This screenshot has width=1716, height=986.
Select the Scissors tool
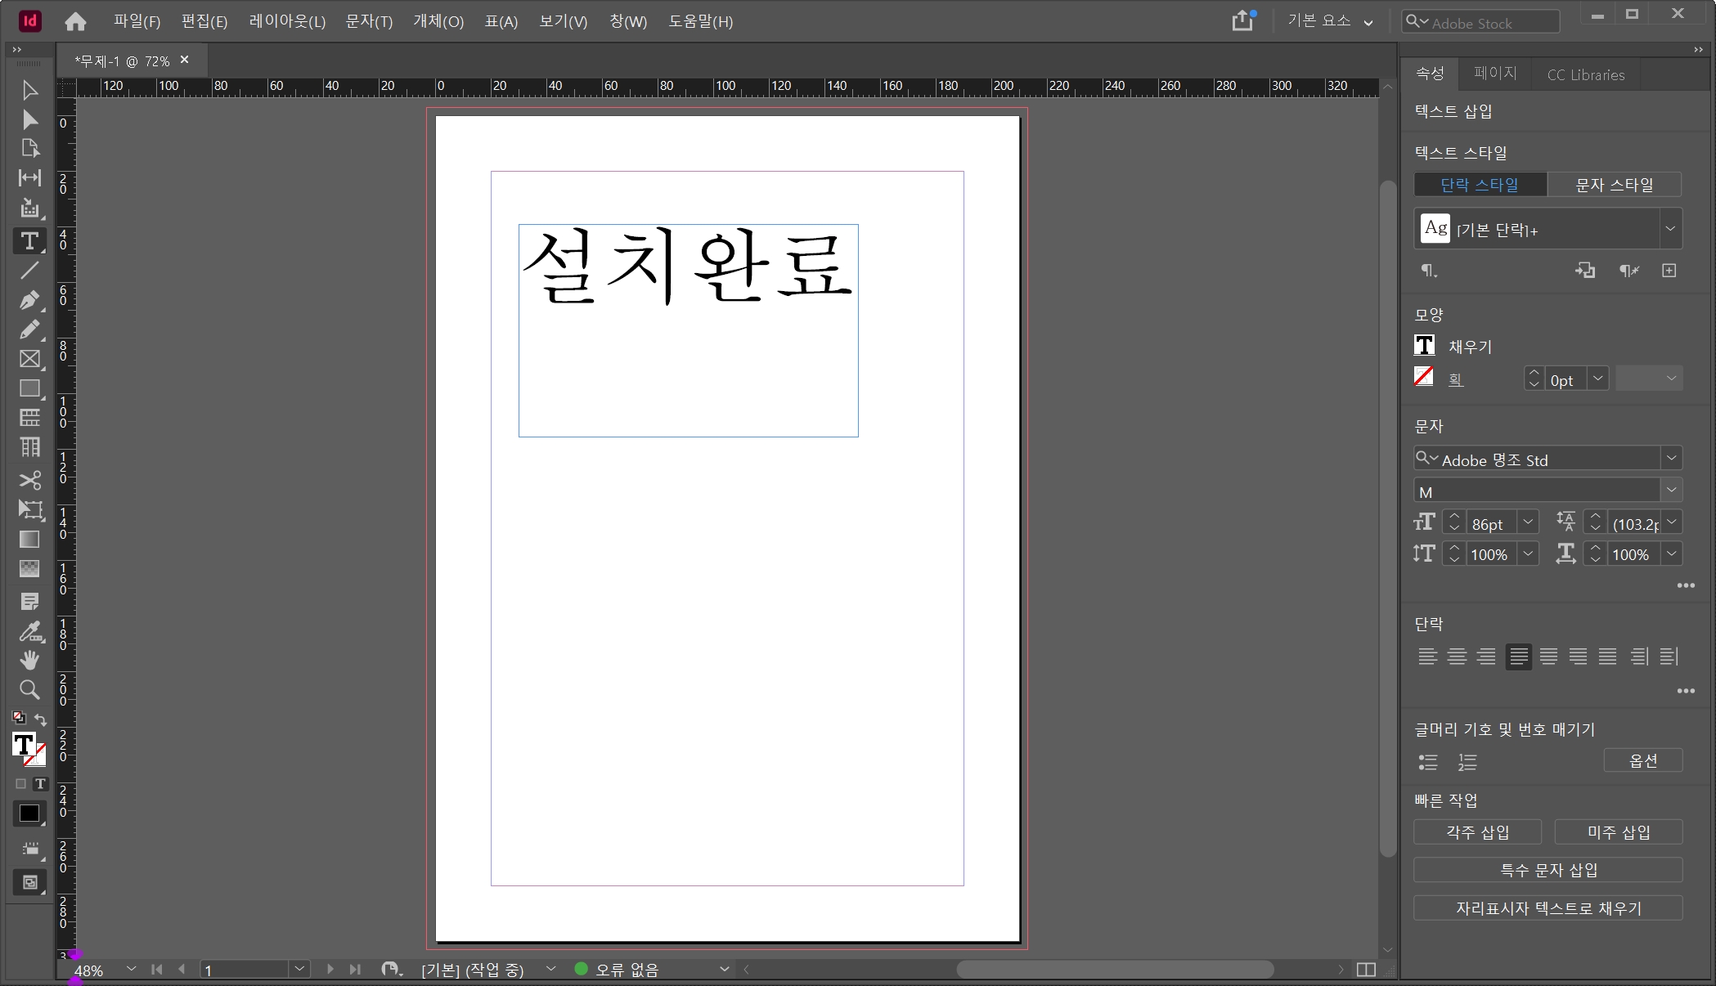[x=29, y=480]
